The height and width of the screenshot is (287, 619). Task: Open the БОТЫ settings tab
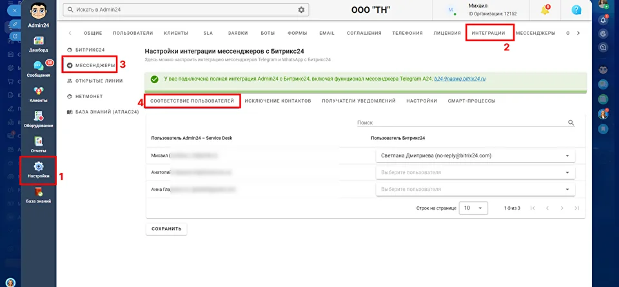[x=268, y=33]
